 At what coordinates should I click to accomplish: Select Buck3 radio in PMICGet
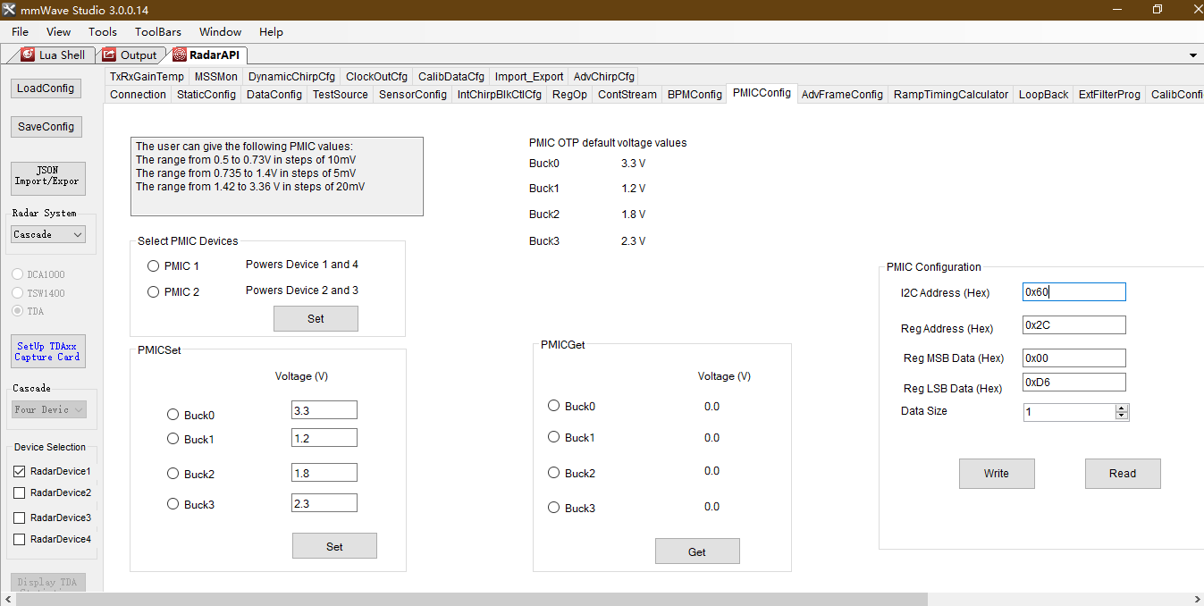(x=554, y=508)
